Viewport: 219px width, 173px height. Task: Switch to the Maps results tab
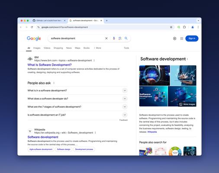click(x=77, y=48)
